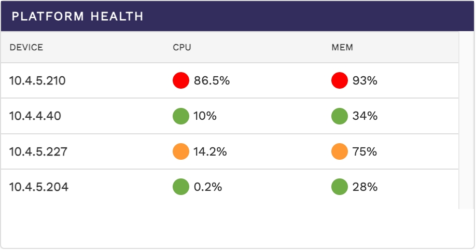The height and width of the screenshot is (250, 476).
Task: Click green CPU status dot for 10.4.5.204
Action: [x=181, y=187]
